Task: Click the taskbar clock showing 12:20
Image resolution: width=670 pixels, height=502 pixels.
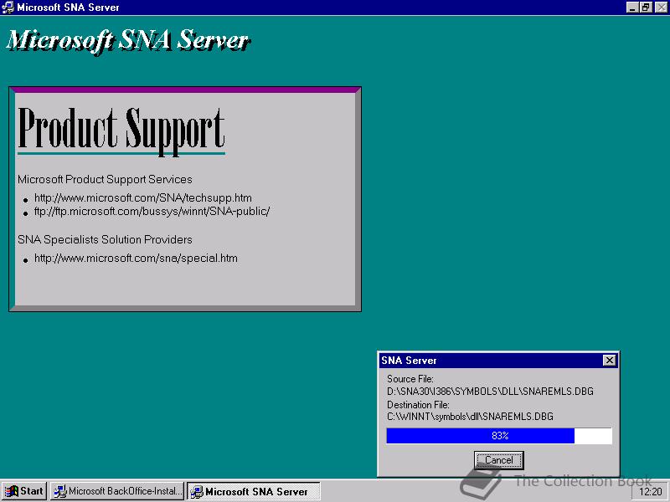Action: (651, 492)
